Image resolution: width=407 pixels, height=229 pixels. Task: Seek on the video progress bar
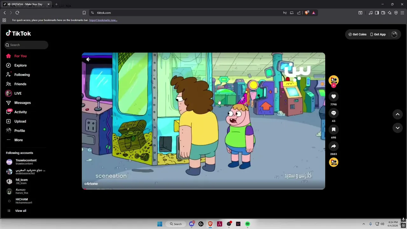(x=203, y=189)
